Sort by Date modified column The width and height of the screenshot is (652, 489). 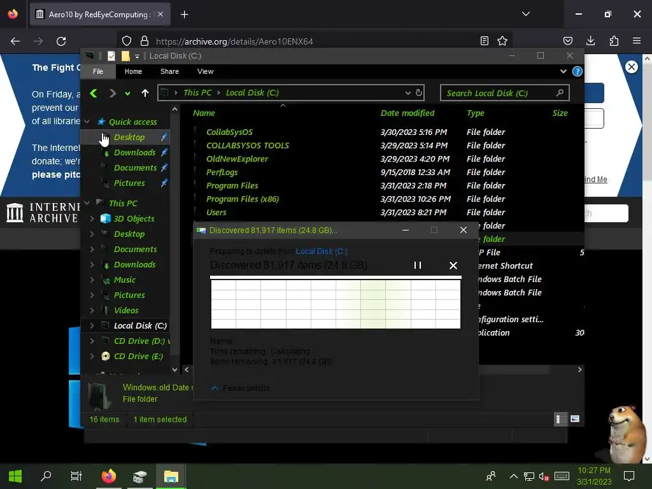407,113
